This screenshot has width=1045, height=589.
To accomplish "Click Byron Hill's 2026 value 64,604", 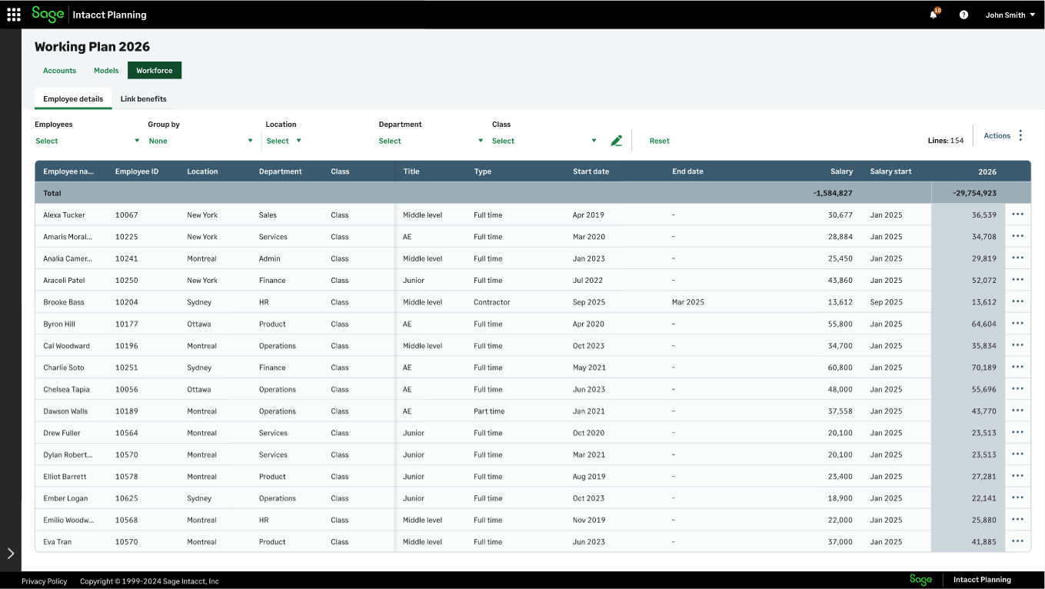I will [x=984, y=324].
